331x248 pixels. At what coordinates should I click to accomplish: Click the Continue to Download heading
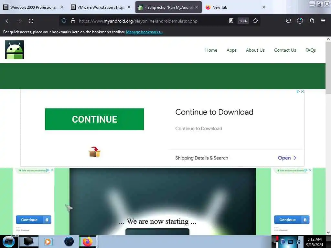(x=214, y=112)
